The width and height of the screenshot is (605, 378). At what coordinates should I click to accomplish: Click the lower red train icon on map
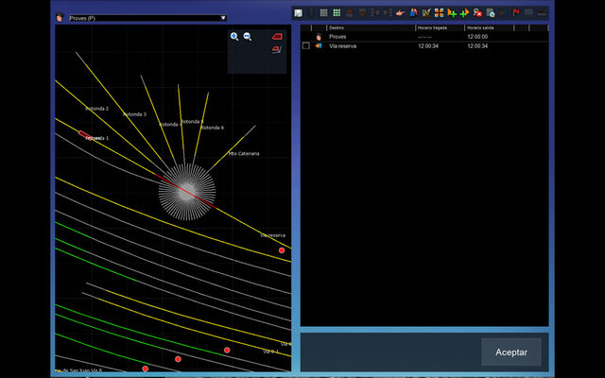pyautogui.click(x=277, y=50)
